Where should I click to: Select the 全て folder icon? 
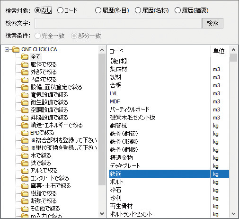[25, 57]
